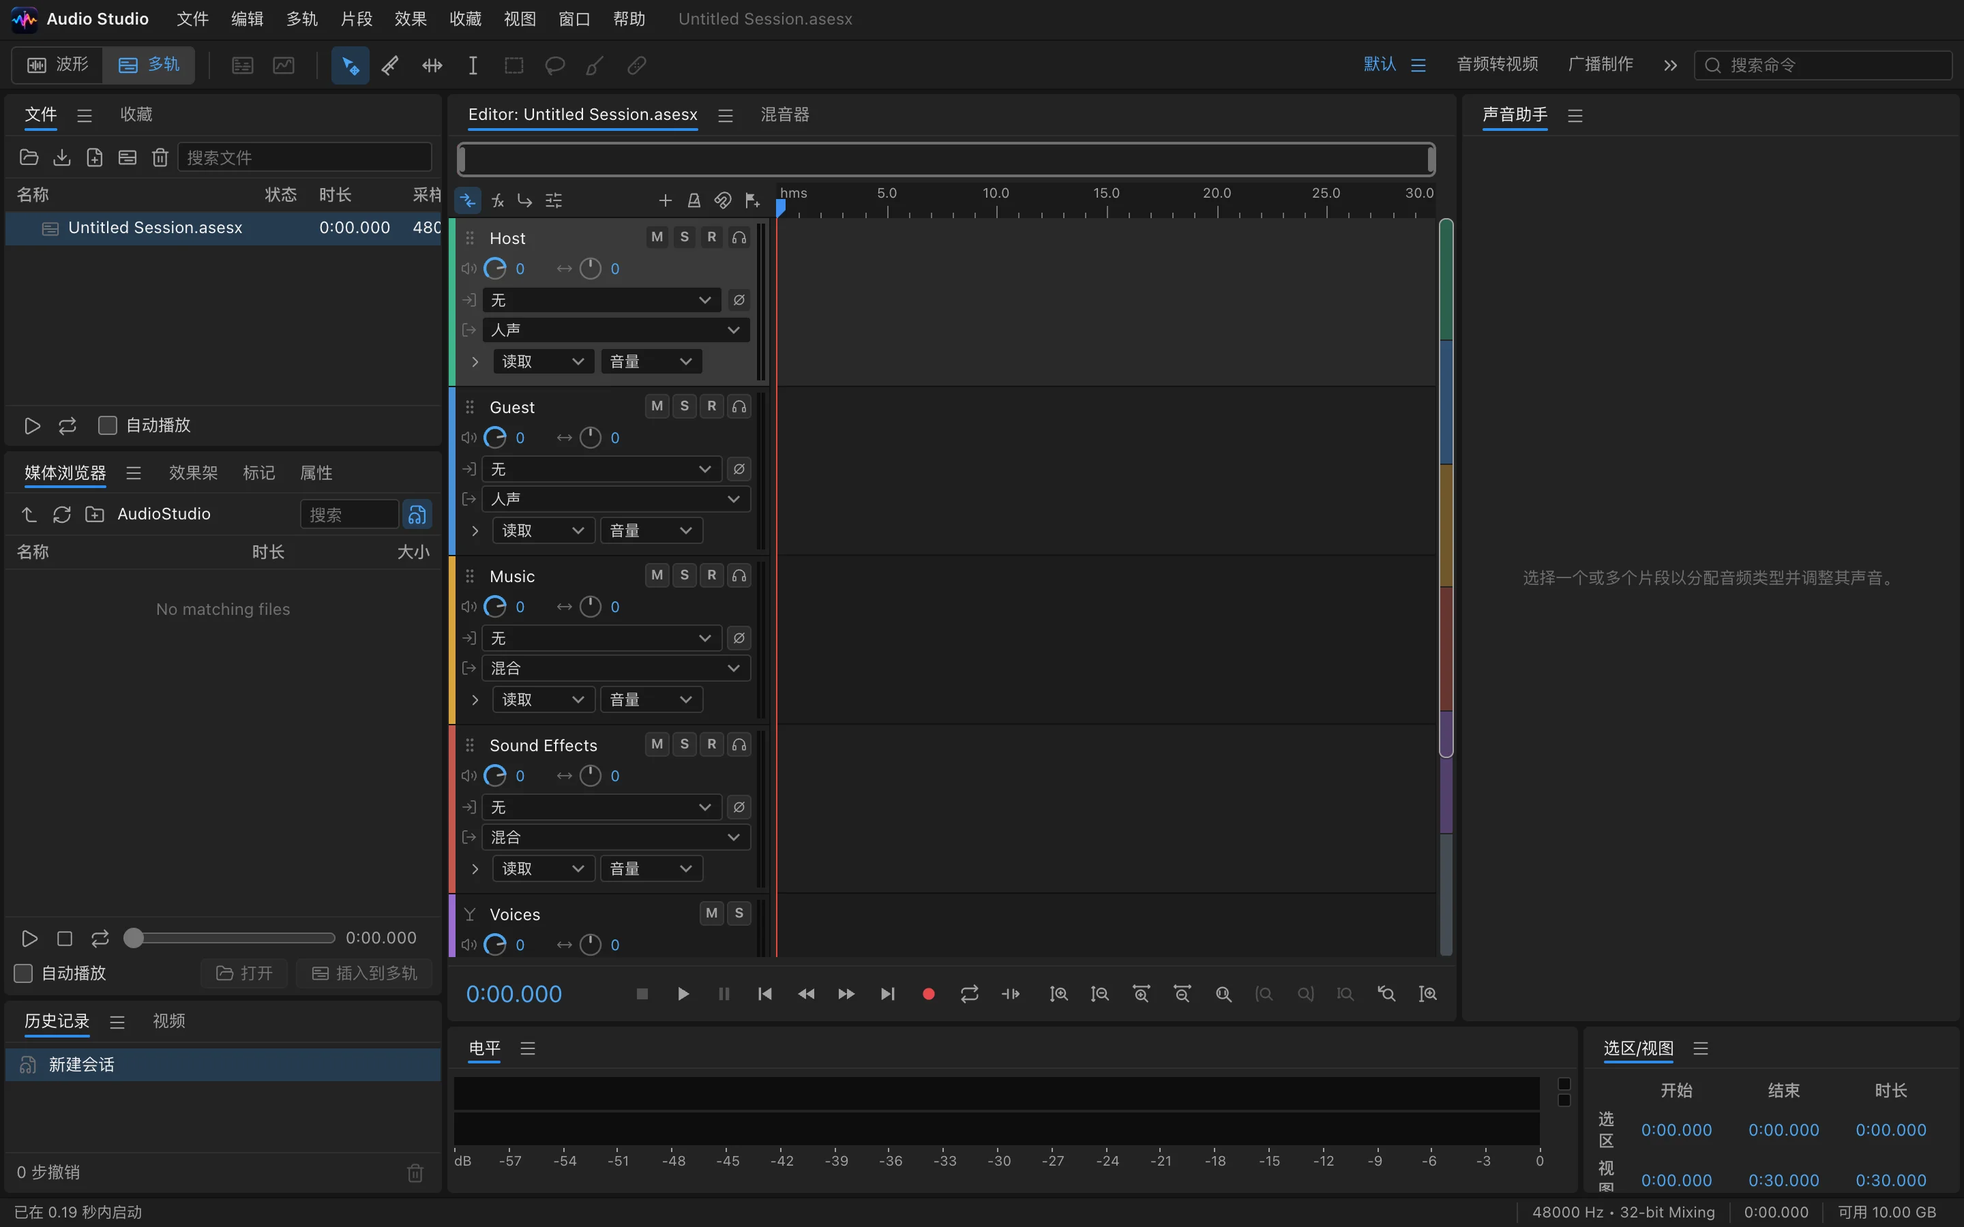Expand Host track automation lanes

[x=475, y=361]
